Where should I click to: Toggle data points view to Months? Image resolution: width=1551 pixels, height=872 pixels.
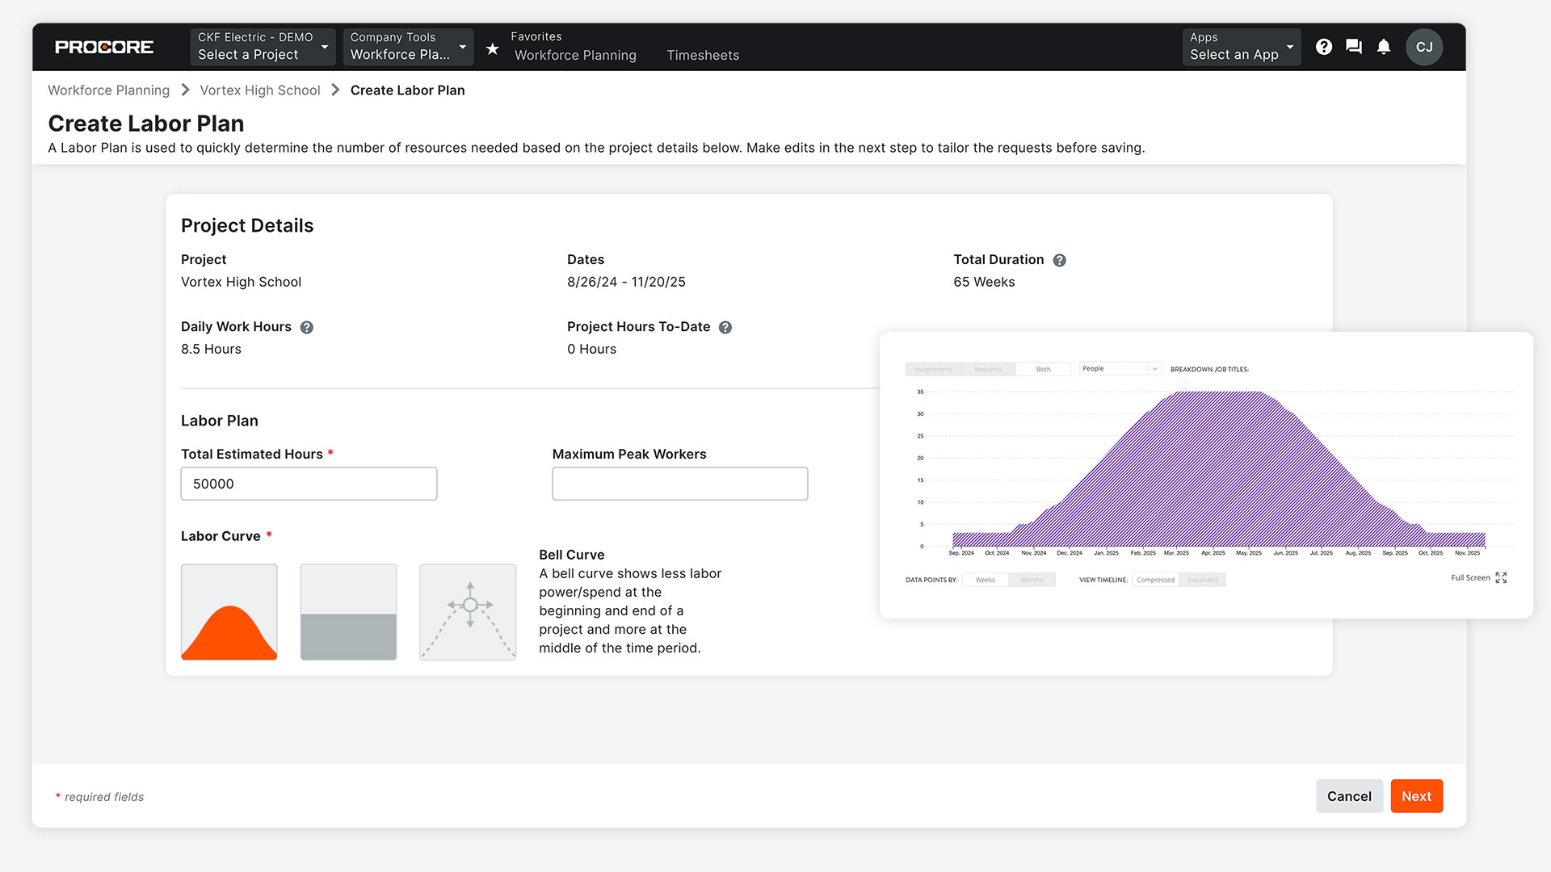tap(1031, 579)
